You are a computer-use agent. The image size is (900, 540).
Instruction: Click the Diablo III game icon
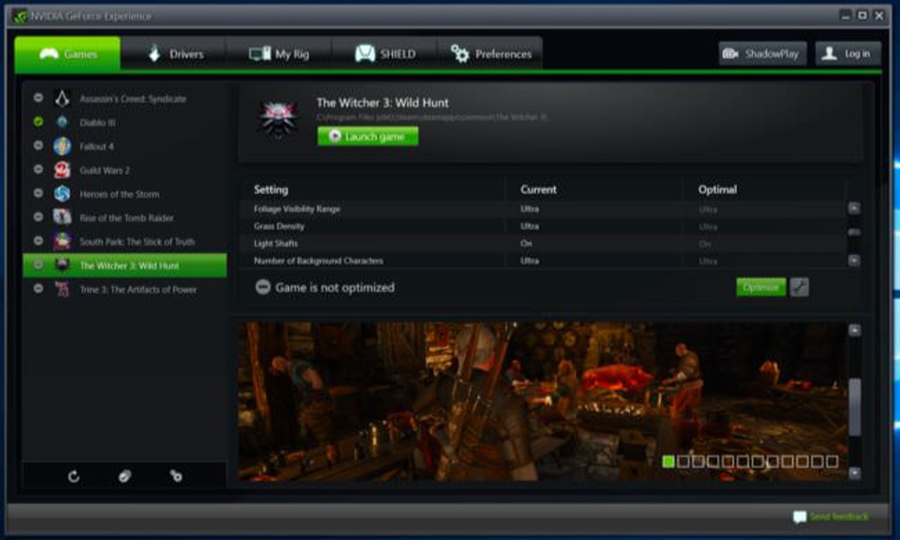tap(62, 122)
